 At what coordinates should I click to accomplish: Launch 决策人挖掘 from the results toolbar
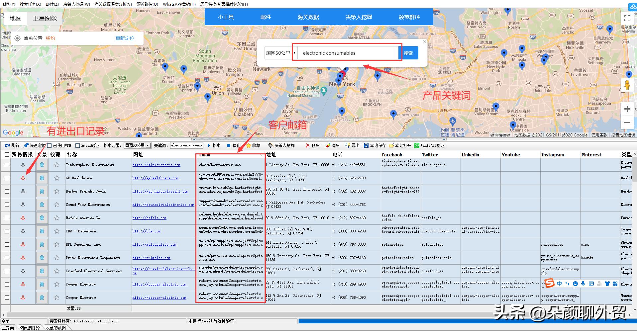[281, 145]
